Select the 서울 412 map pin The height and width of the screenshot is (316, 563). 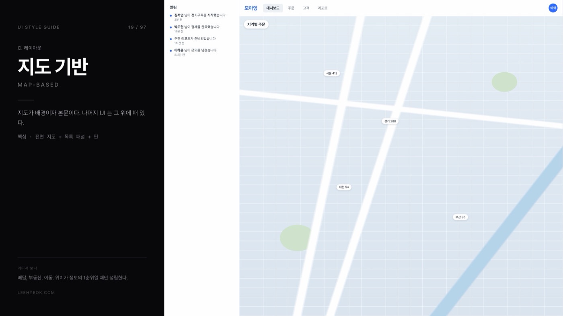(332, 73)
